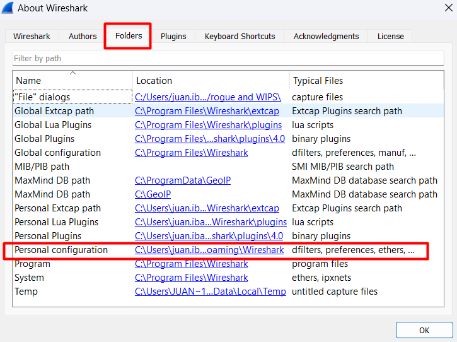The width and height of the screenshot is (457, 342).
Task: Open the System row folder link
Action: click(x=191, y=278)
